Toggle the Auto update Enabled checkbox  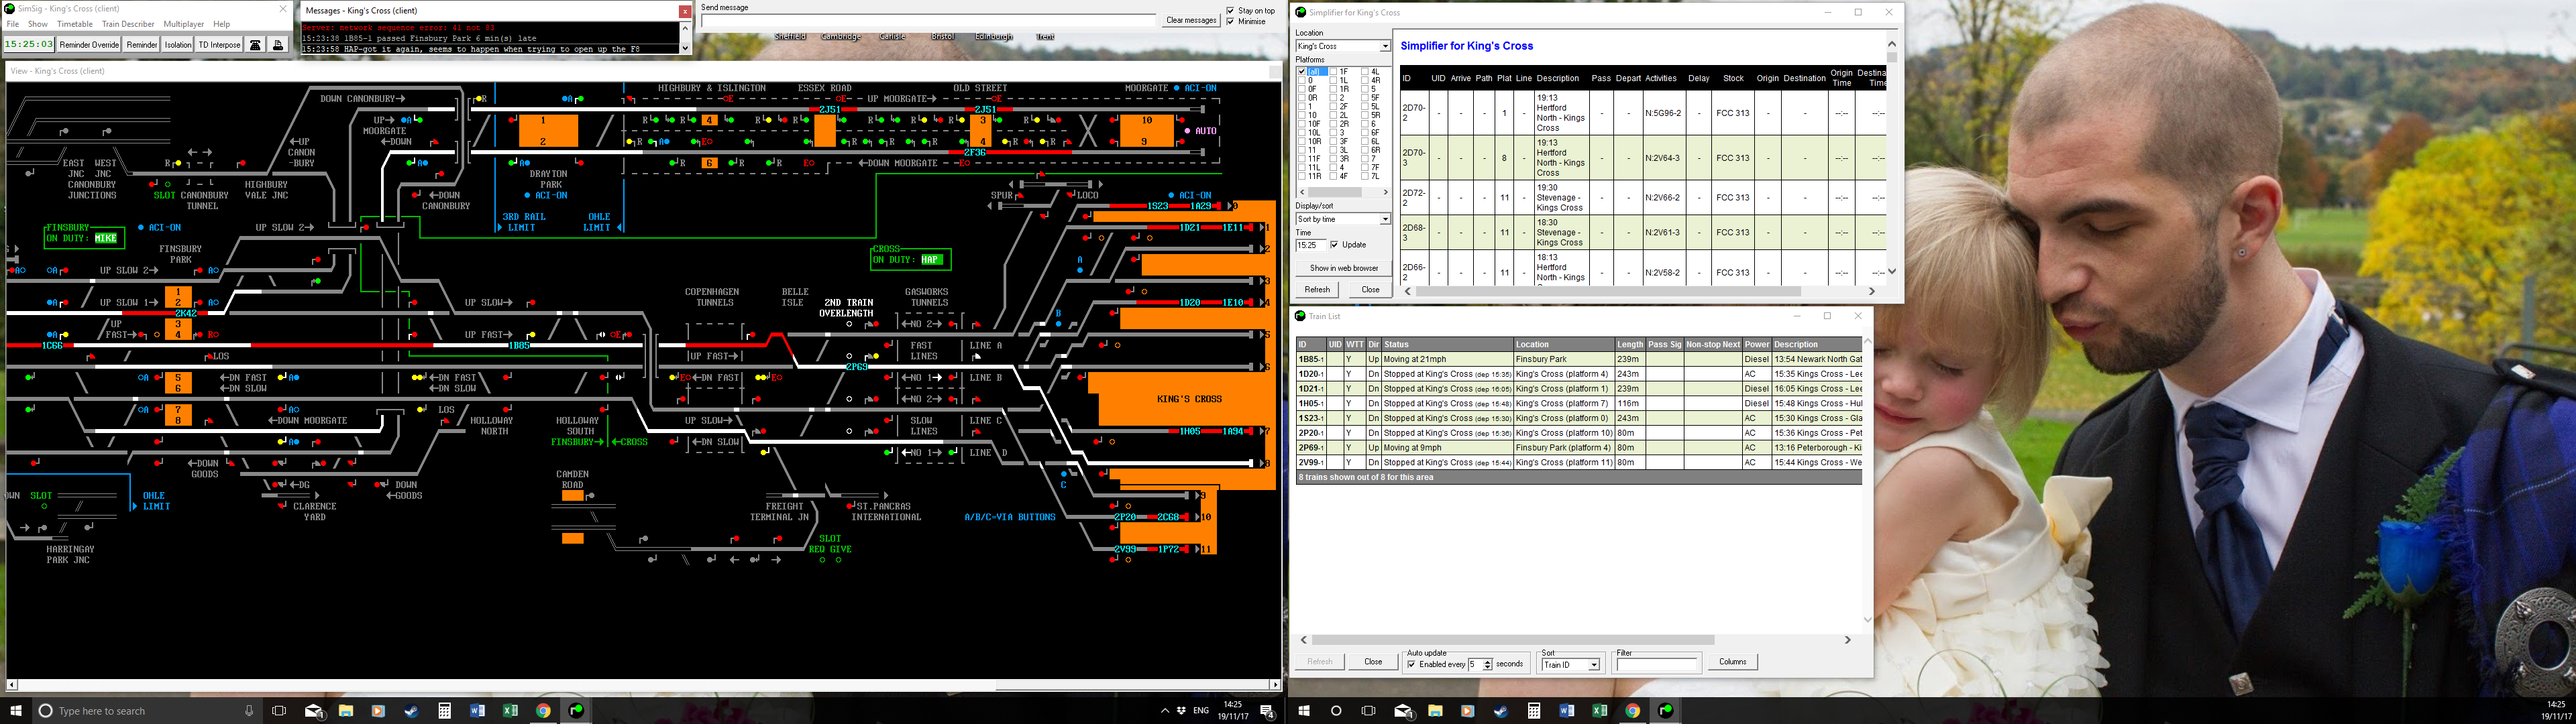pos(1411,664)
